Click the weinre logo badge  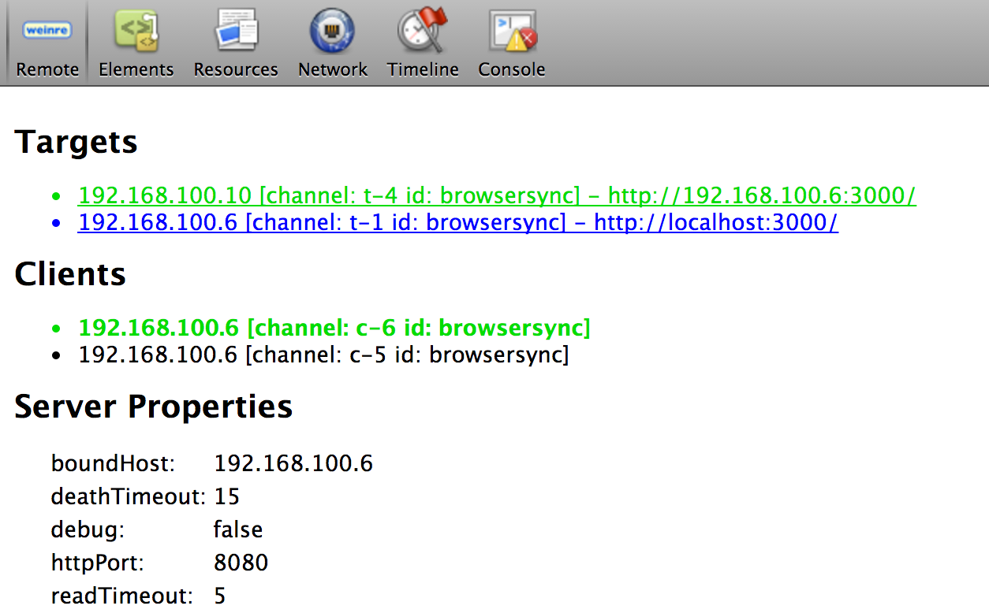[46, 29]
